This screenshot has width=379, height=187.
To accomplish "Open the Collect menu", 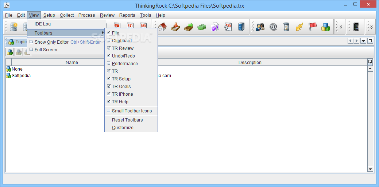I will coord(67,15).
